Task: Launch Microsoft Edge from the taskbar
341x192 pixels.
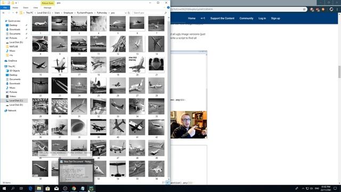Action: click(30, 188)
